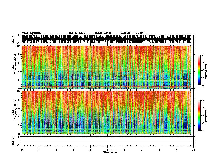Click time axis tick label "10"
This screenshot has height=168, width=218.
click(x=194, y=150)
